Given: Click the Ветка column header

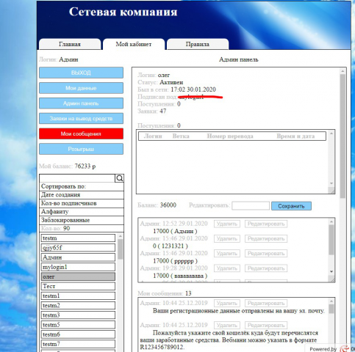Looking at the screenshot, I should click(x=181, y=136).
